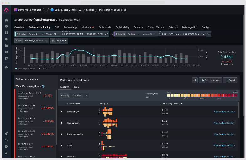Viewport: 246px width, 160px height.
Task: Expand the merchant_ID feature row
Action: coord(62,112)
